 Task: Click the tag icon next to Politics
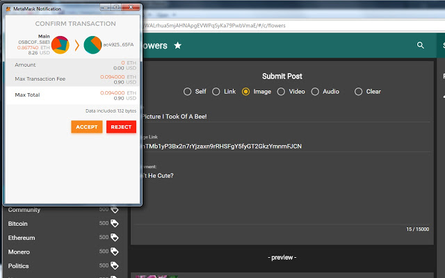115,265
